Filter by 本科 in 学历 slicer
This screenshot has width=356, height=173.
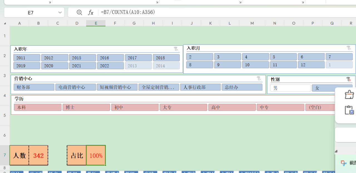coord(38,107)
